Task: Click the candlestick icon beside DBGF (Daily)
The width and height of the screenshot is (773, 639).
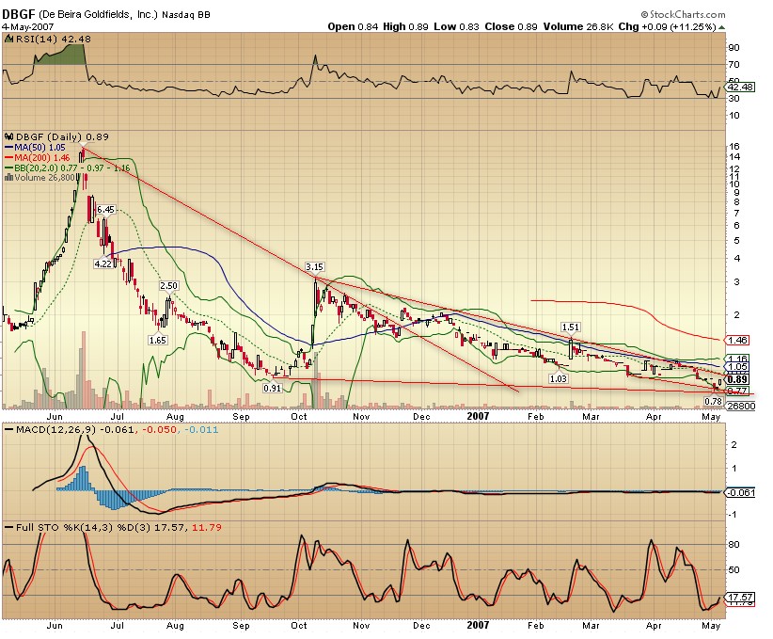Action: (x=8, y=136)
